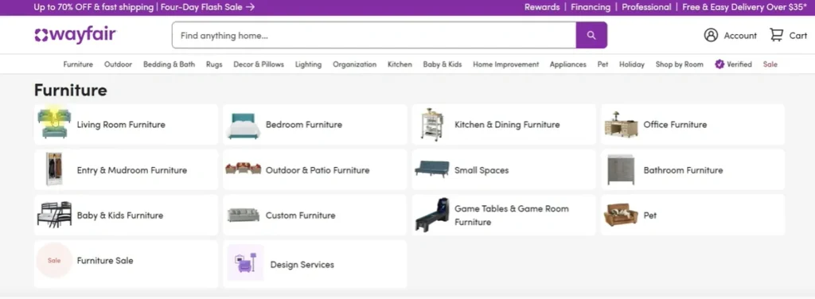Click the Office Furniture desk image
The image size is (815, 299).
[x=621, y=125]
